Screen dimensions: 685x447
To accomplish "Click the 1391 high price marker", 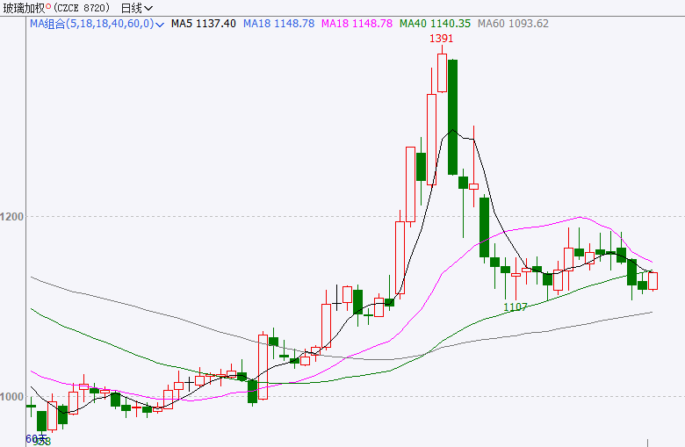I will tap(441, 39).
